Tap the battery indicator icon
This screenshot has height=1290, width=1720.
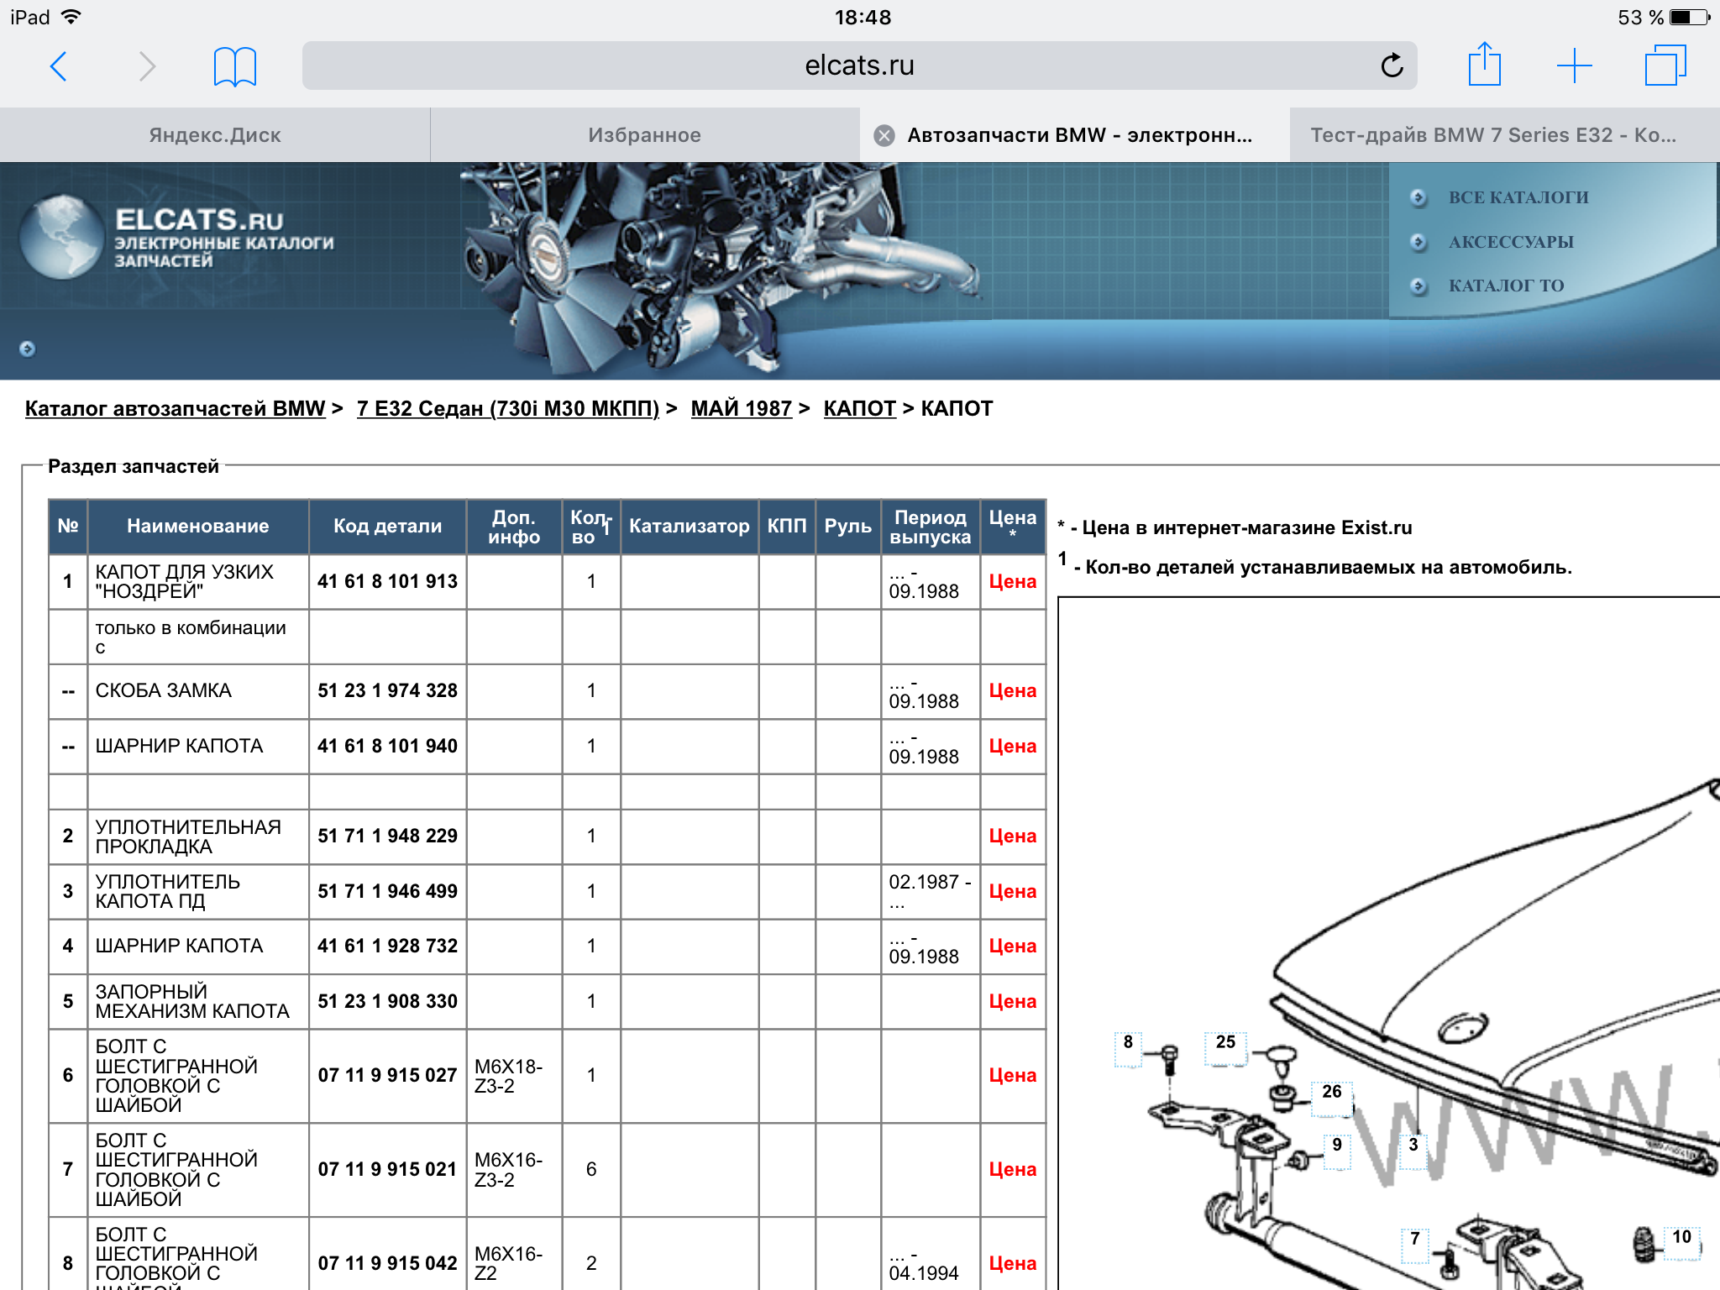coord(1690,17)
